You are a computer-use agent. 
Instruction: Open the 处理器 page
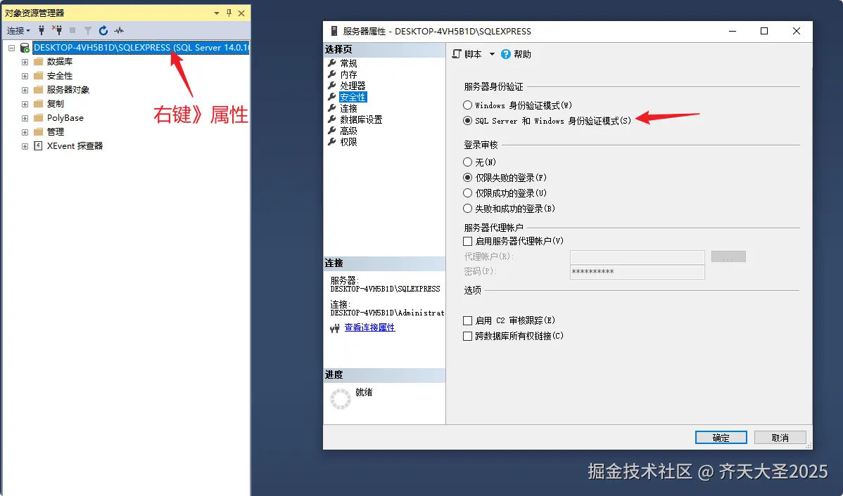point(353,86)
